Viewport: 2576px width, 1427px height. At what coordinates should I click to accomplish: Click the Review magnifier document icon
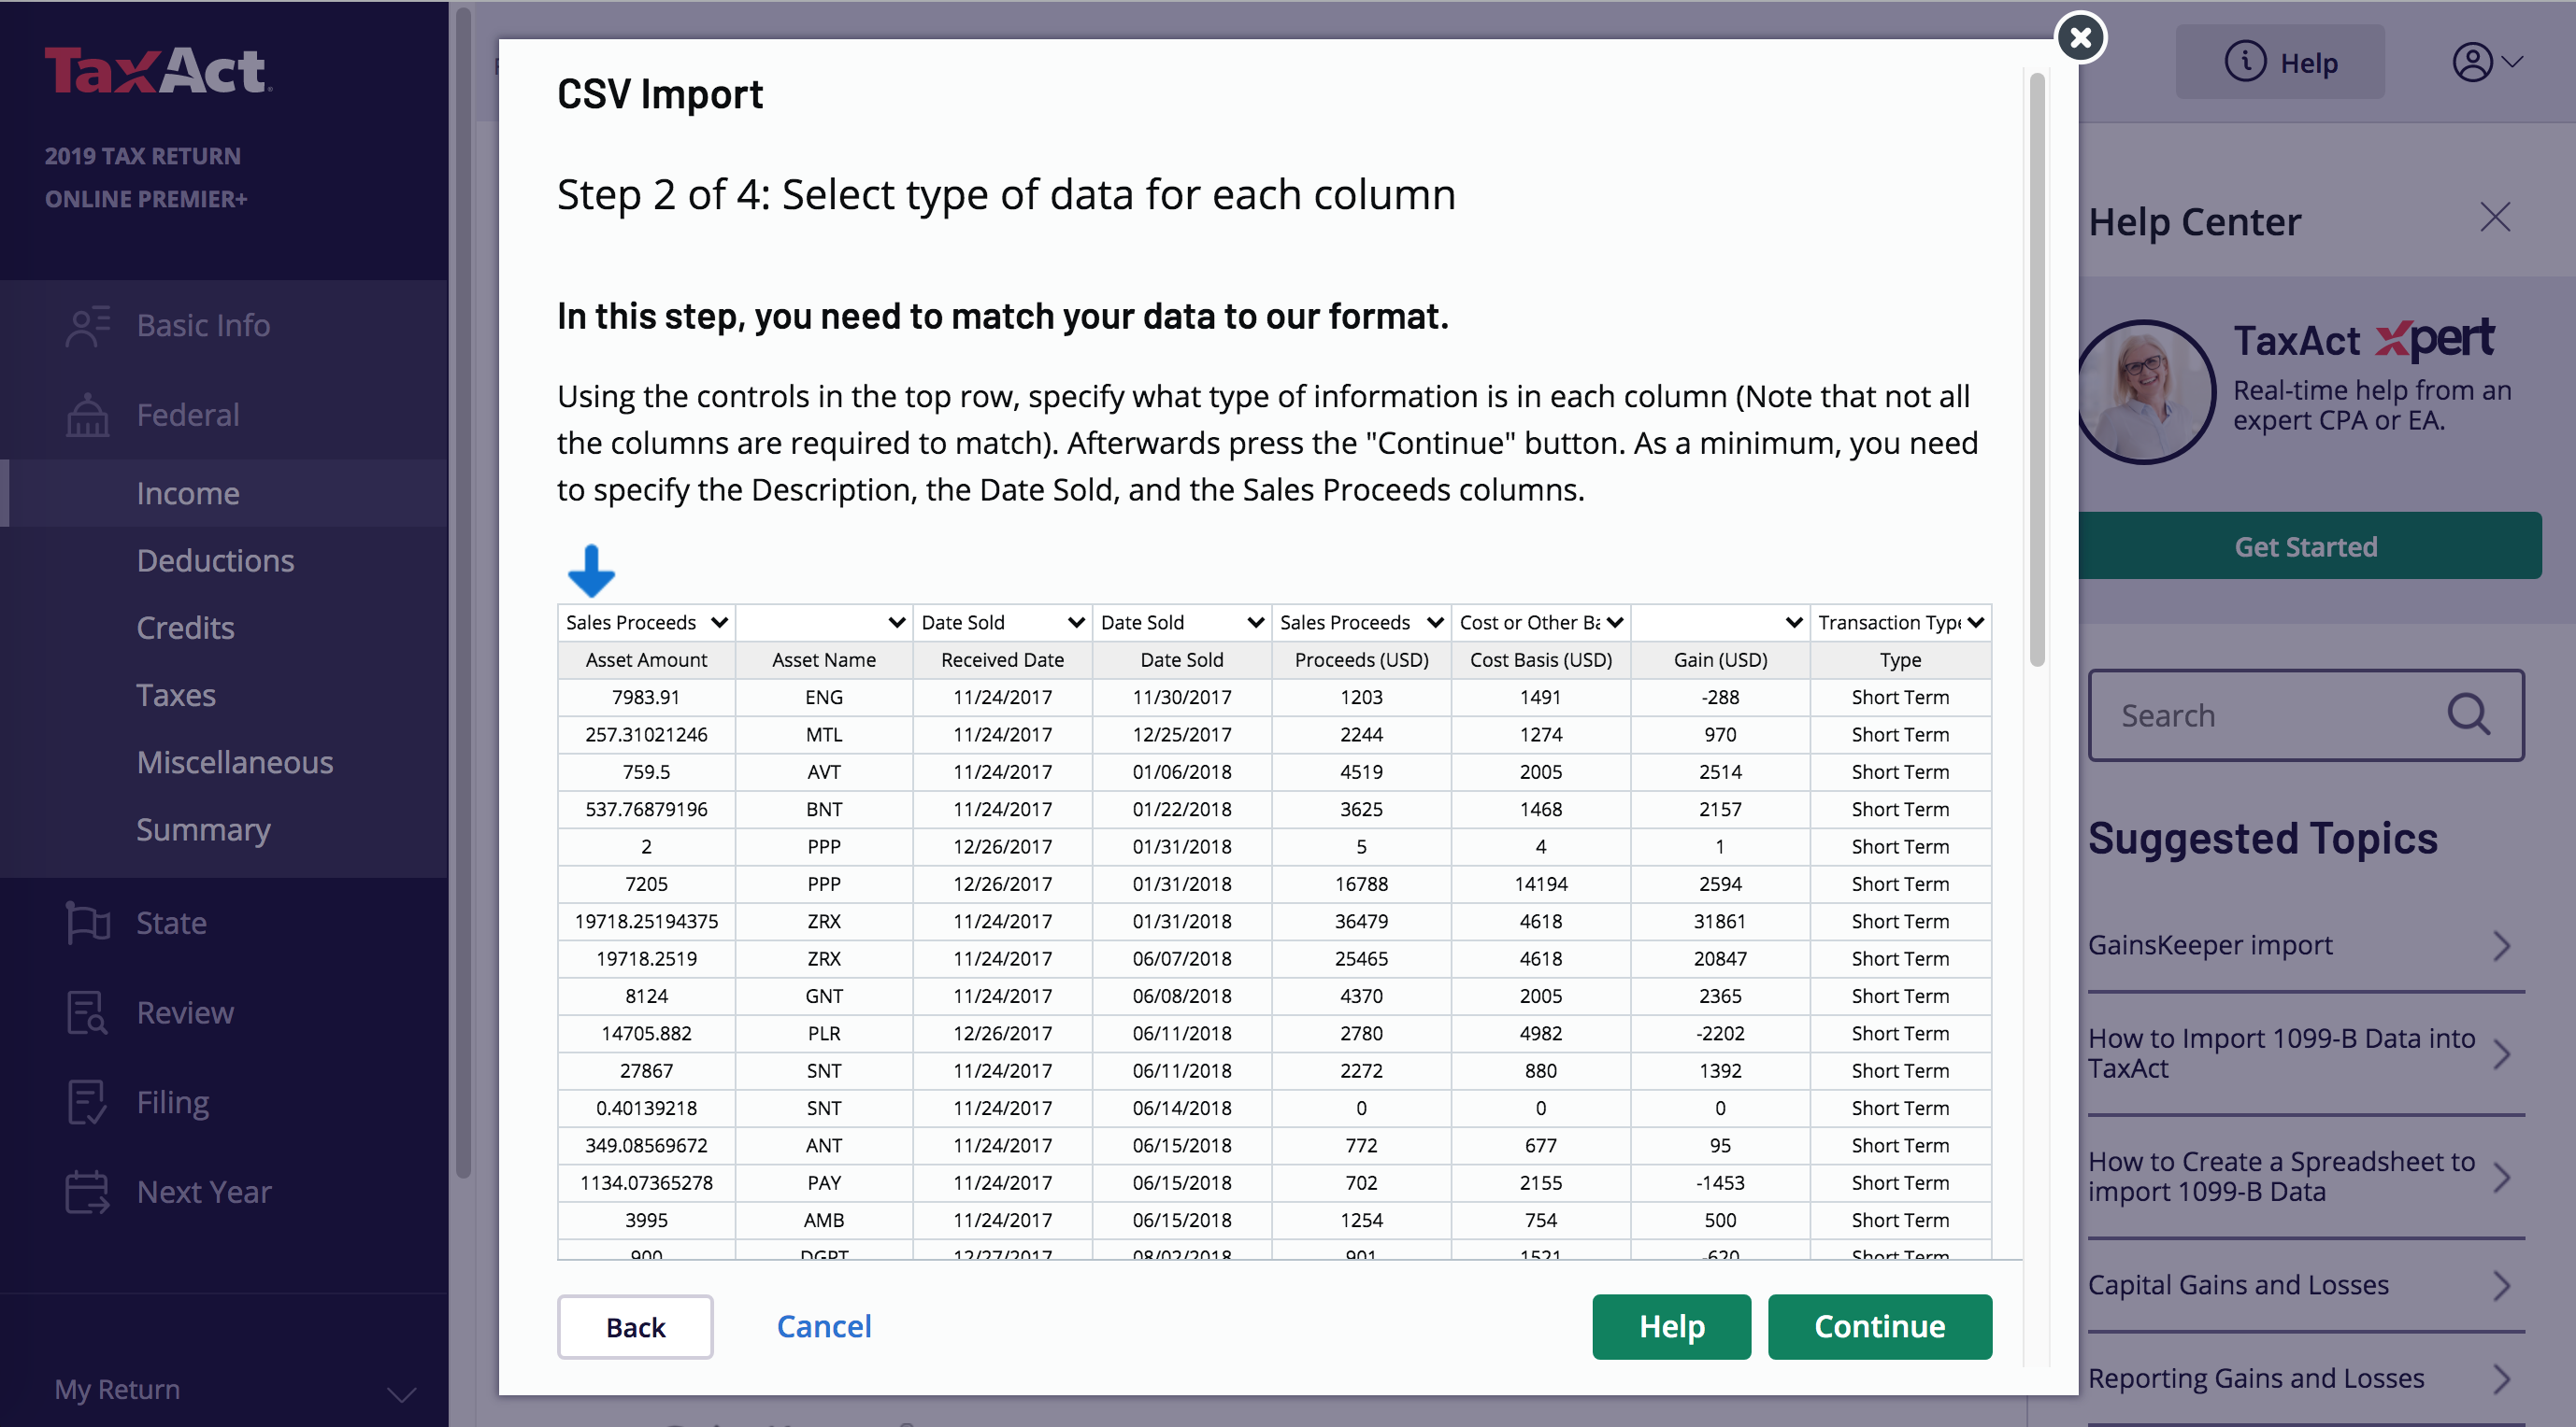[87, 1012]
